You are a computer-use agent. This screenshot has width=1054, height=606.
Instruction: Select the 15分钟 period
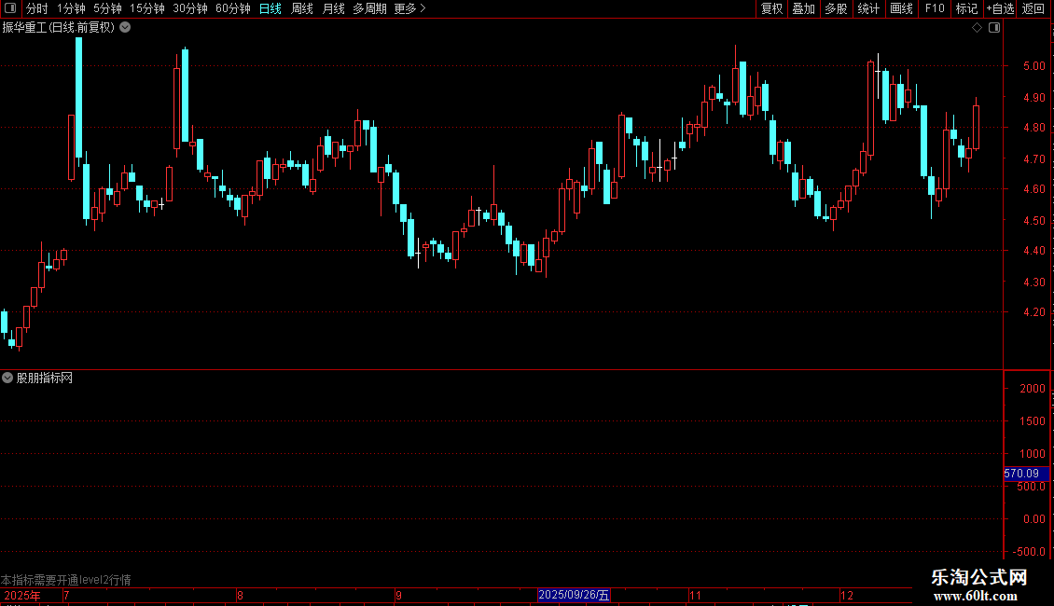pyautogui.click(x=147, y=8)
